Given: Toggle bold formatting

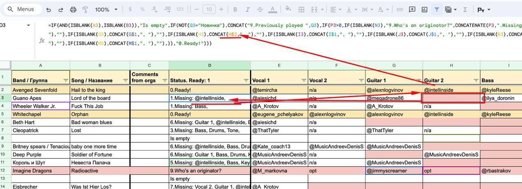Looking at the screenshot, I should pos(235,10).
